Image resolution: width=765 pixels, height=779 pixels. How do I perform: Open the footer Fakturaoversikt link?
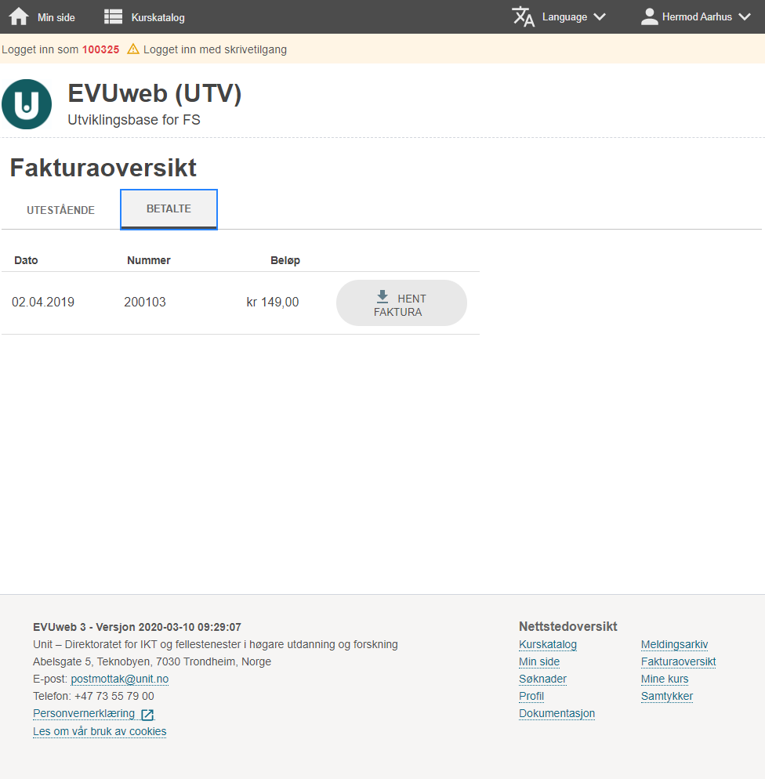[x=679, y=661]
